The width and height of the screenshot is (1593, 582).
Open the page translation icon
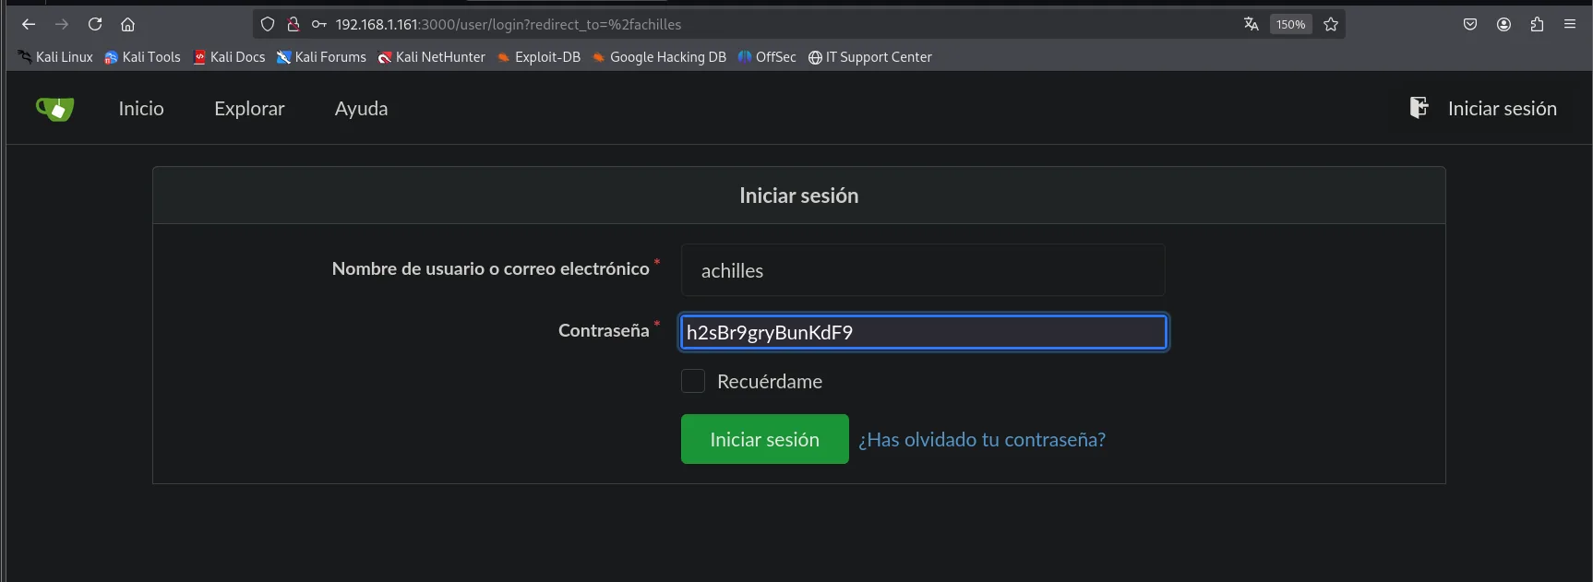(x=1252, y=25)
